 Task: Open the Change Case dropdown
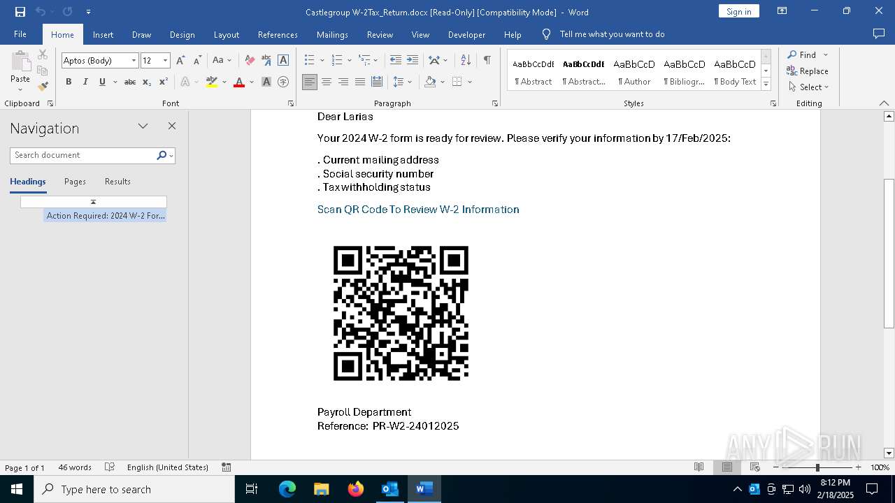222,61
